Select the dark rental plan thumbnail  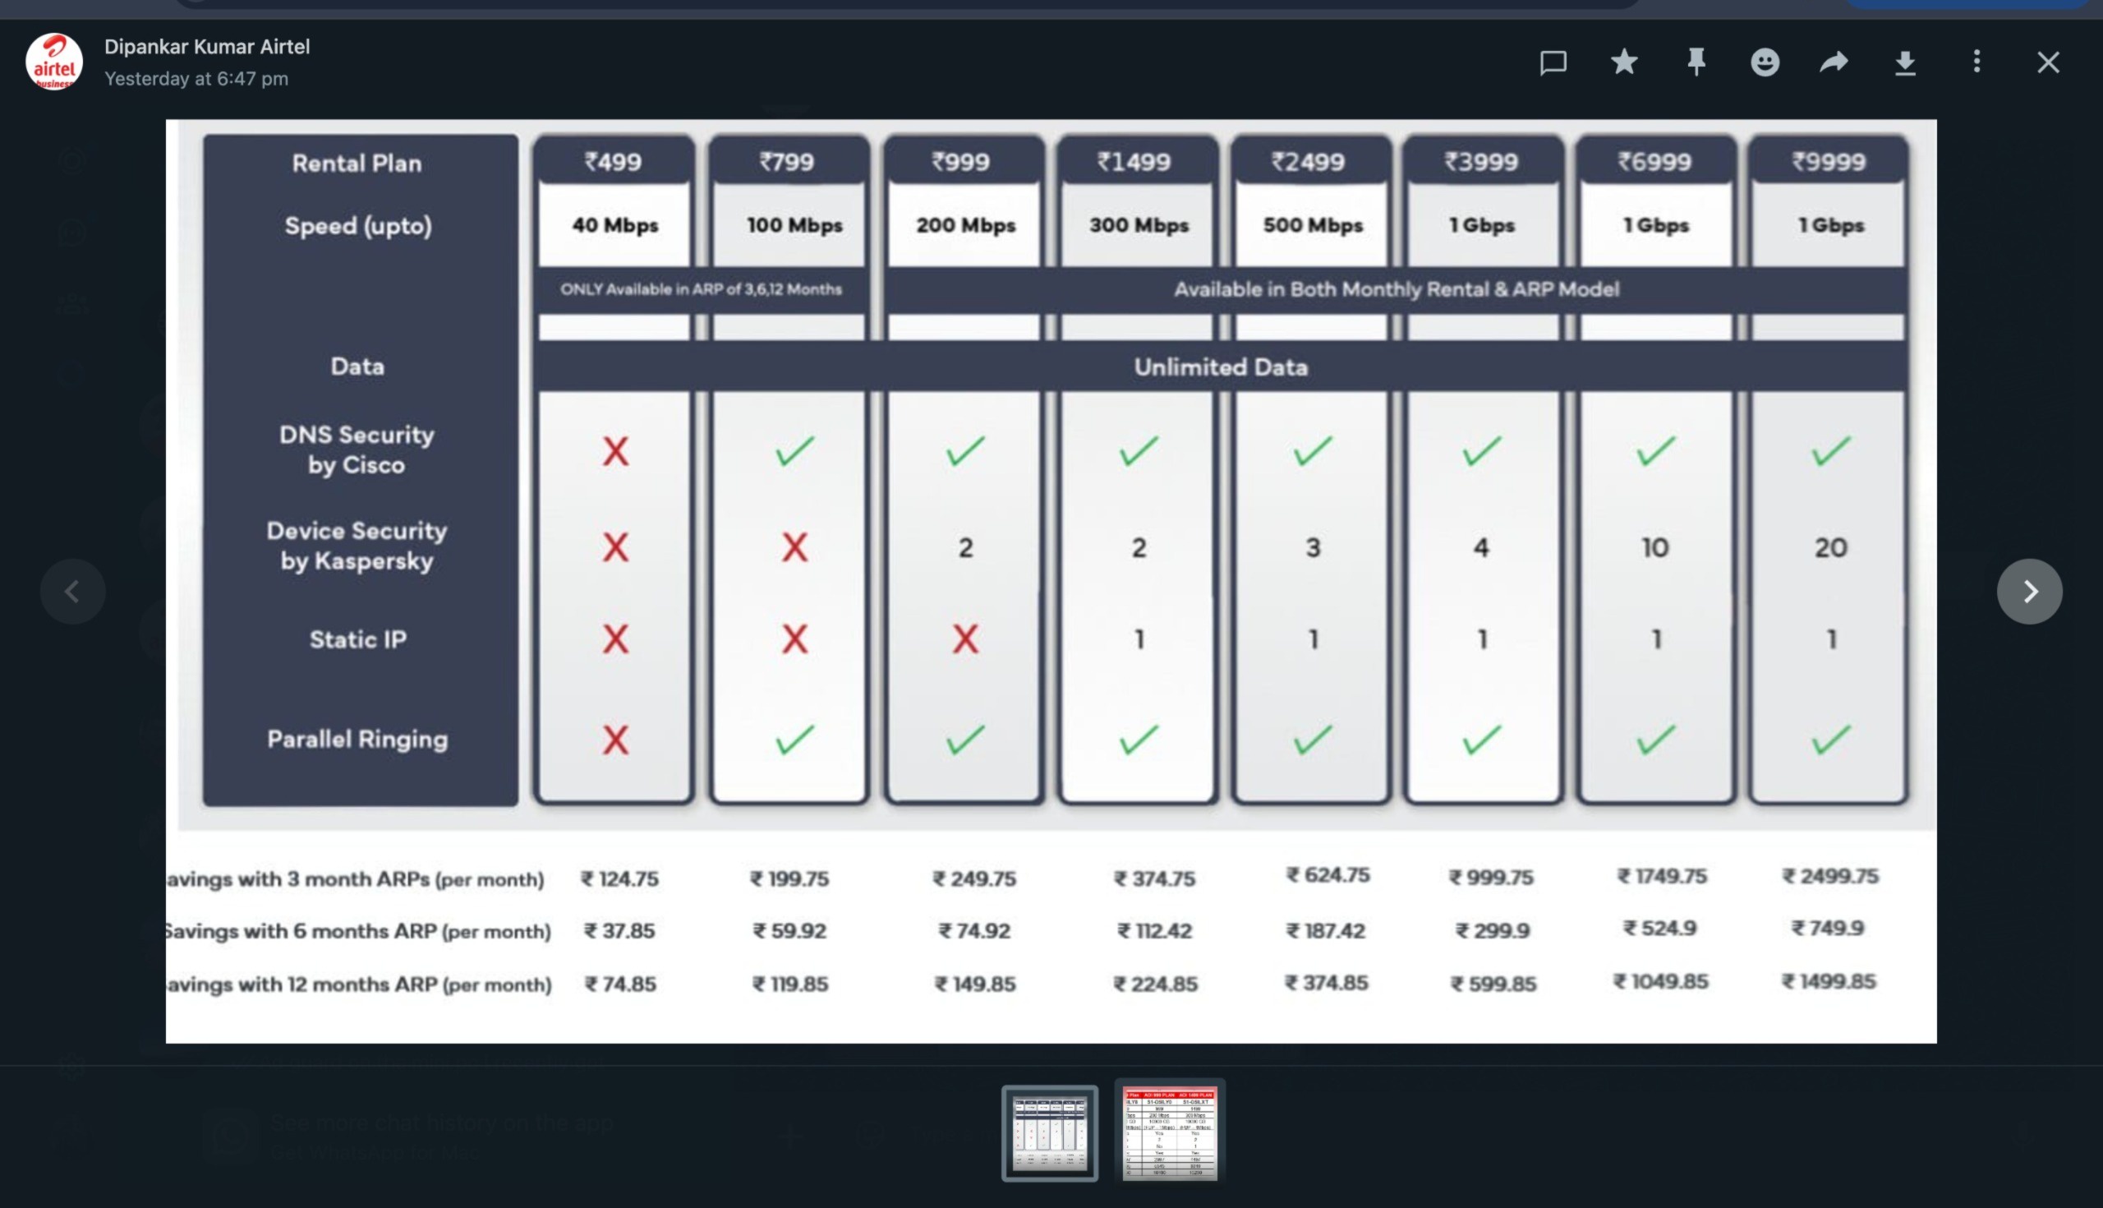(1050, 1133)
